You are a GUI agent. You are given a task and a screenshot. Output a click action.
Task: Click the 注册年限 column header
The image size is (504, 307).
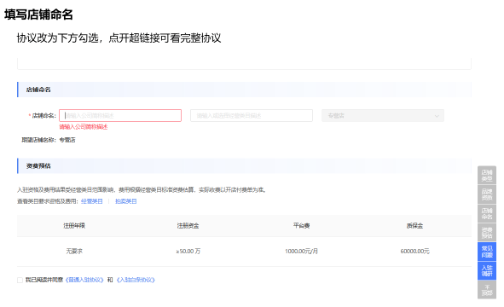tap(74, 226)
